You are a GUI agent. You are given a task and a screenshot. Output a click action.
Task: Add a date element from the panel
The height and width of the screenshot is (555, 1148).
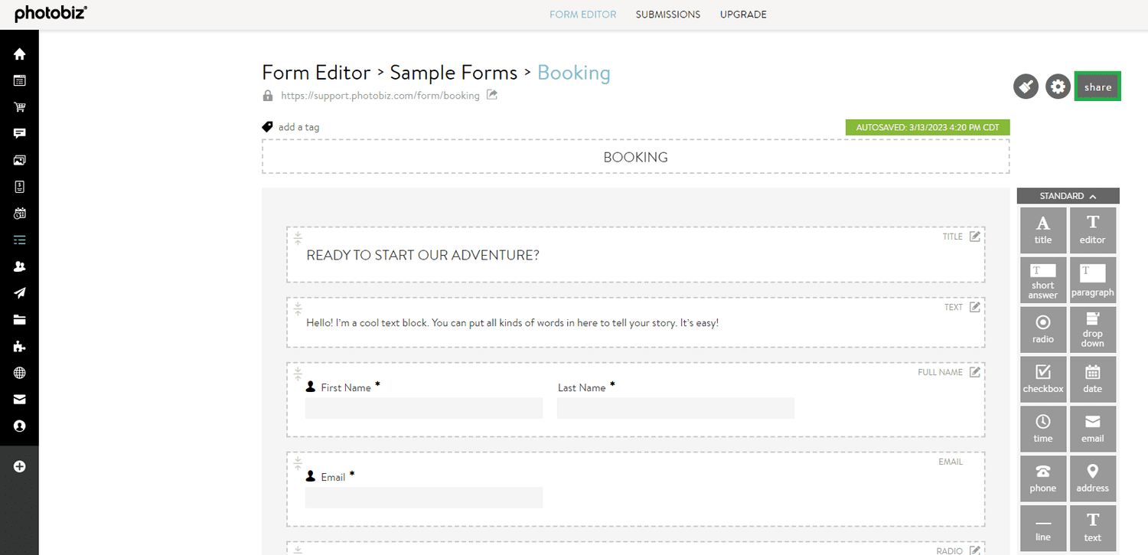point(1093,379)
